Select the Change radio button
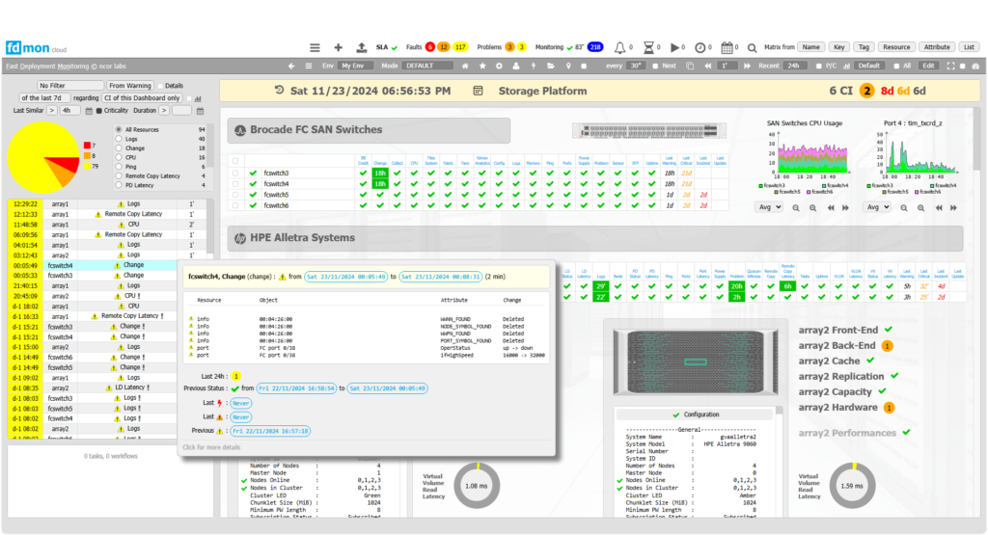Viewport: 988px width, 535px height. pos(119,148)
